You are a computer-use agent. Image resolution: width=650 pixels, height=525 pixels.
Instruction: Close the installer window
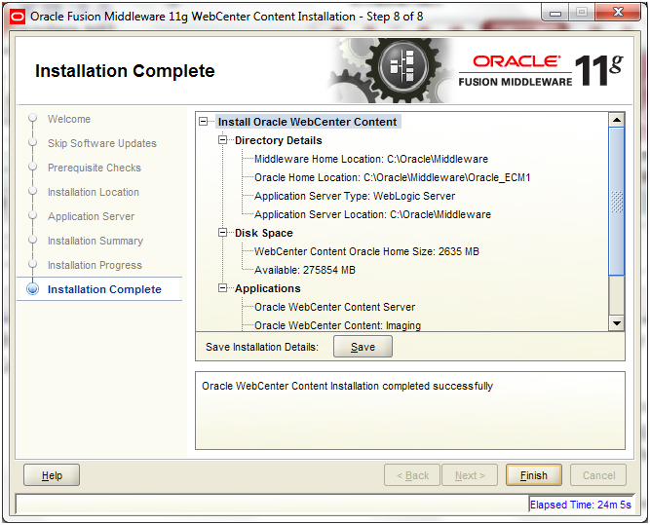click(618, 13)
